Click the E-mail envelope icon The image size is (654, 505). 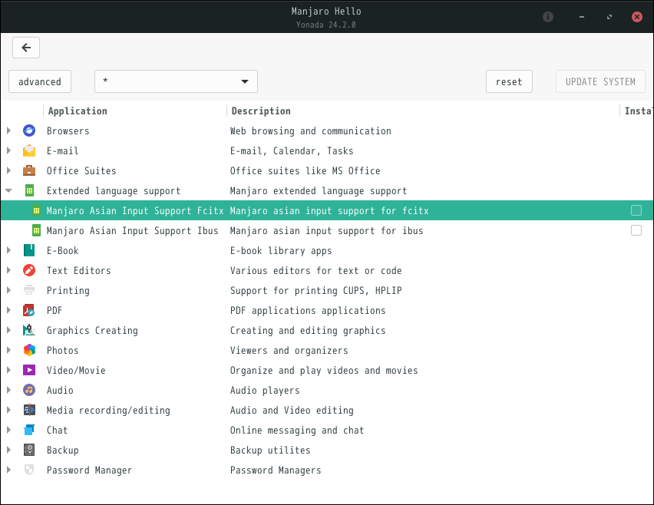pos(29,150)
